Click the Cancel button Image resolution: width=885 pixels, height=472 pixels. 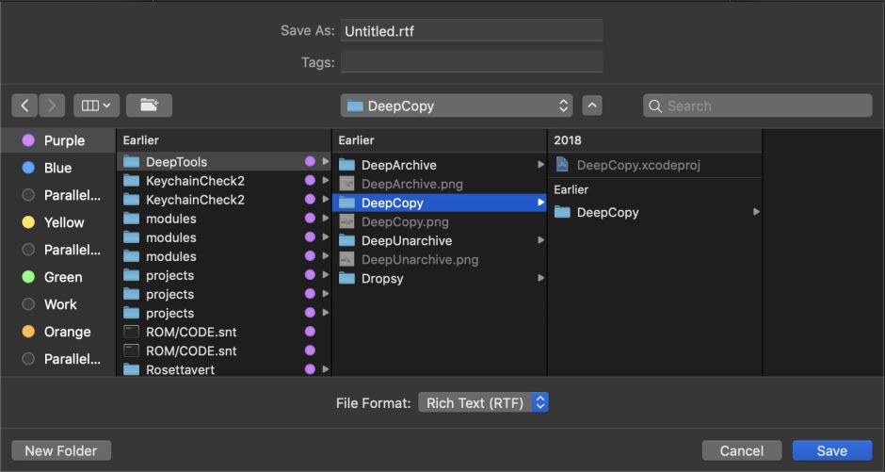tap(742, 450)
